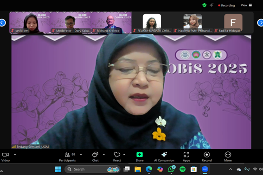
Task: Open the More options menu
Action: (x=228, y=157)
